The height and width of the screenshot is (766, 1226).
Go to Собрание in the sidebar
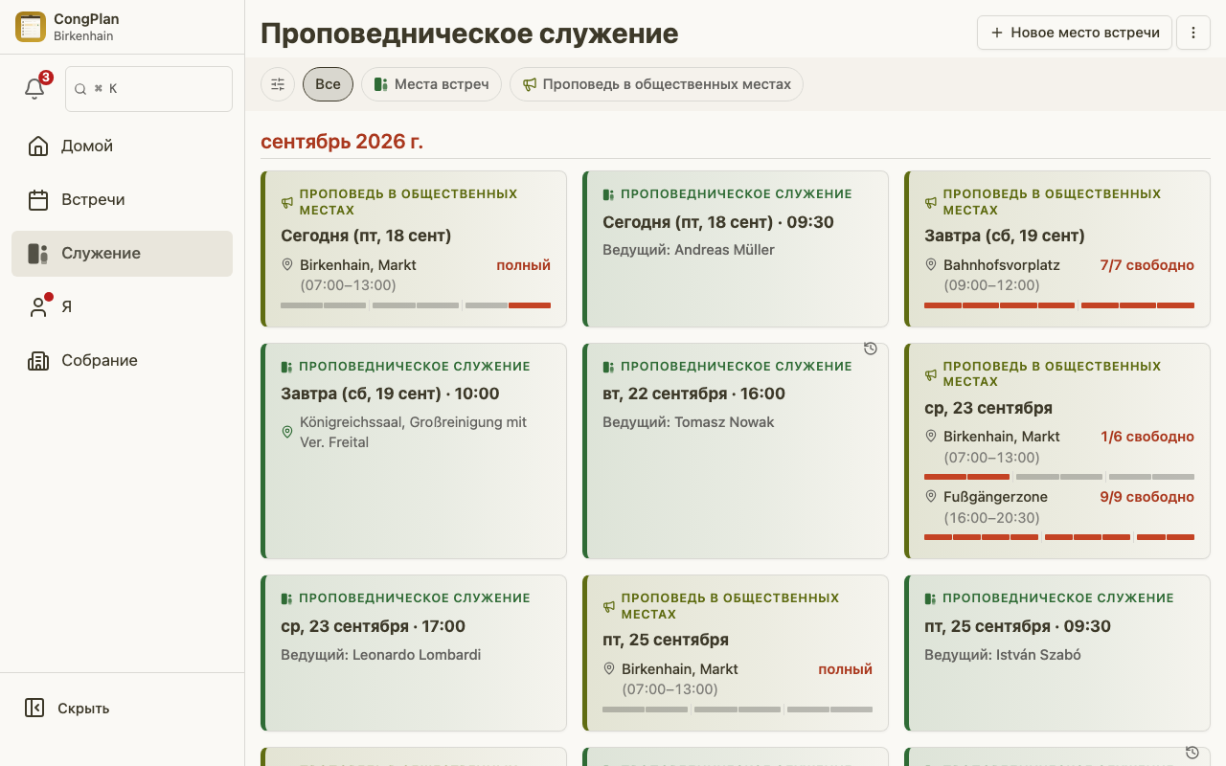122,361
